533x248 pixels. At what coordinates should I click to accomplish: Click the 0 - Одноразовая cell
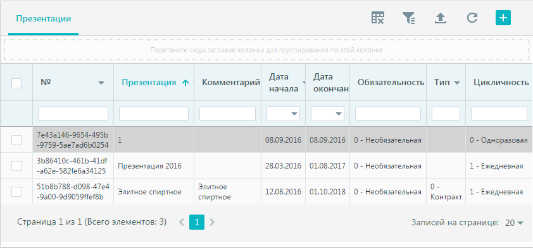pos(499,140)
